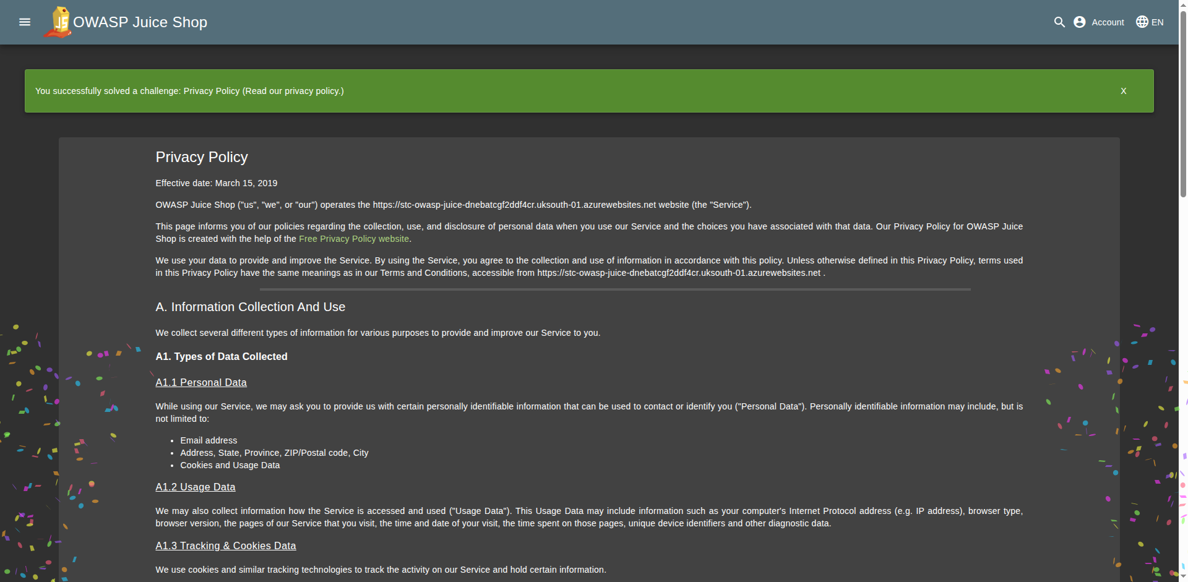Open the search magnifier icon
1188x582 pixels.
(1059, 22)
